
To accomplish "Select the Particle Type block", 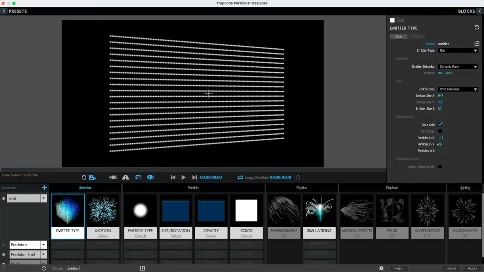I will [x=140, y=216].
